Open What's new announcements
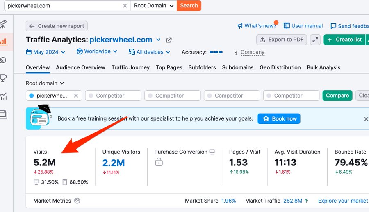Viewport: 369px width, 212px height. (x=257, y=26)
